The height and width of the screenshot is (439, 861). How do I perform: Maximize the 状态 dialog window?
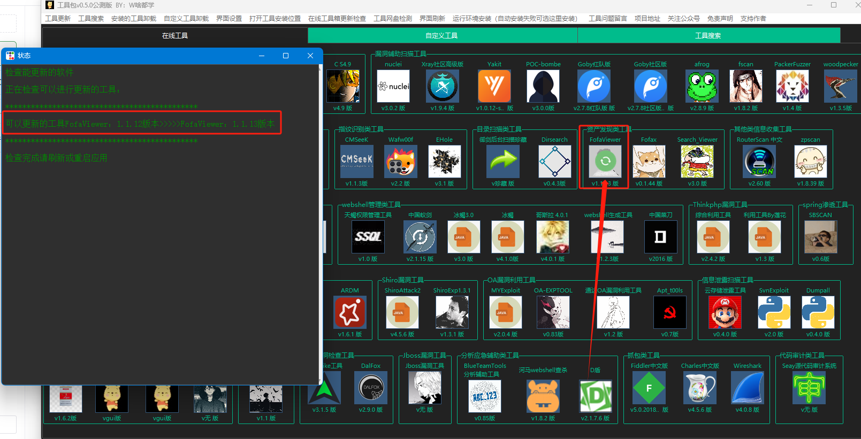[x=286, y=56]
